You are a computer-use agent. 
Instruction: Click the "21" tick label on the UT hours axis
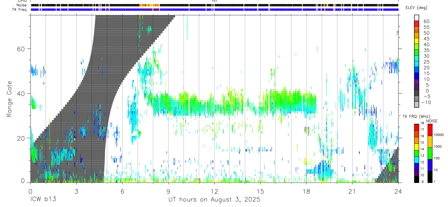click(x=352, y=191)
